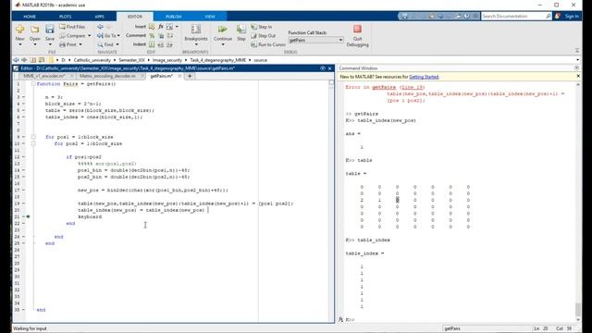Click the Sign In link
Screen dimensions: 592x333
(572, 17)
